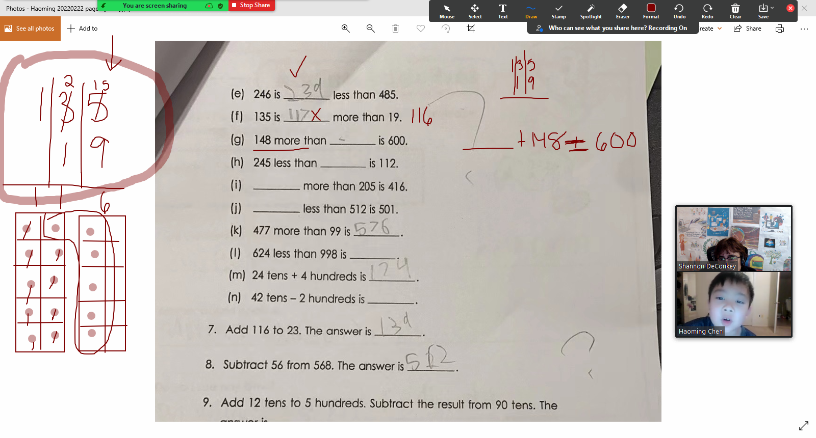Close the annotation toolbar
Screen dimensions: 816x438
(790, 8)
